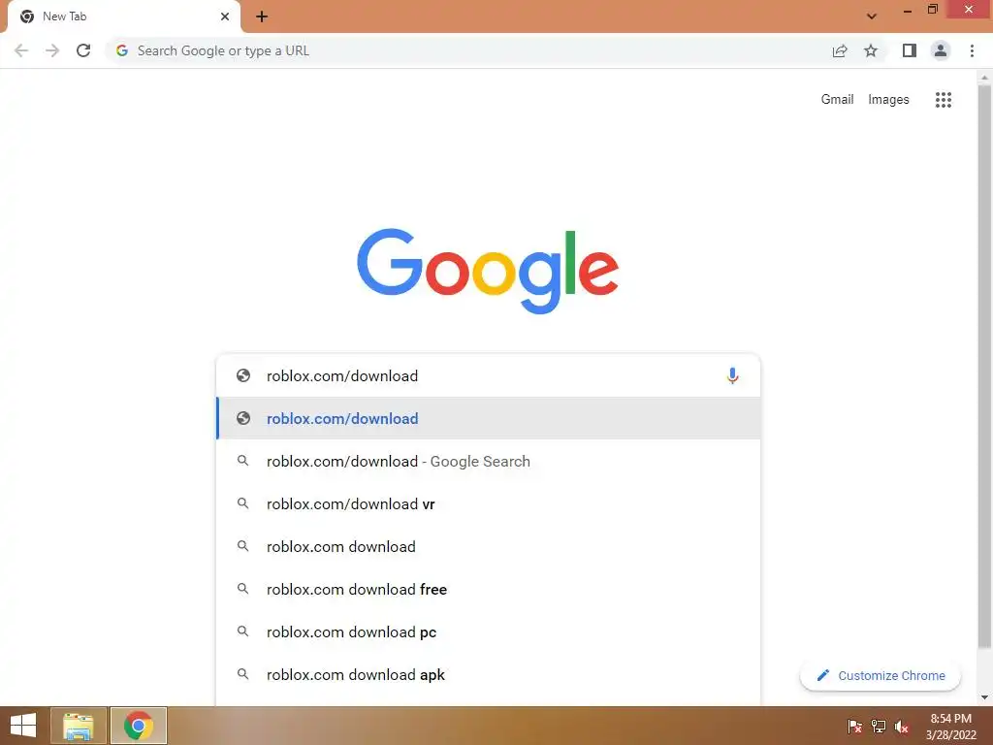This screenshot has width=993, height=745.
Task: Select 'roblox.com/download - Google Search' suggestion
Action: [x=489, y=461]
